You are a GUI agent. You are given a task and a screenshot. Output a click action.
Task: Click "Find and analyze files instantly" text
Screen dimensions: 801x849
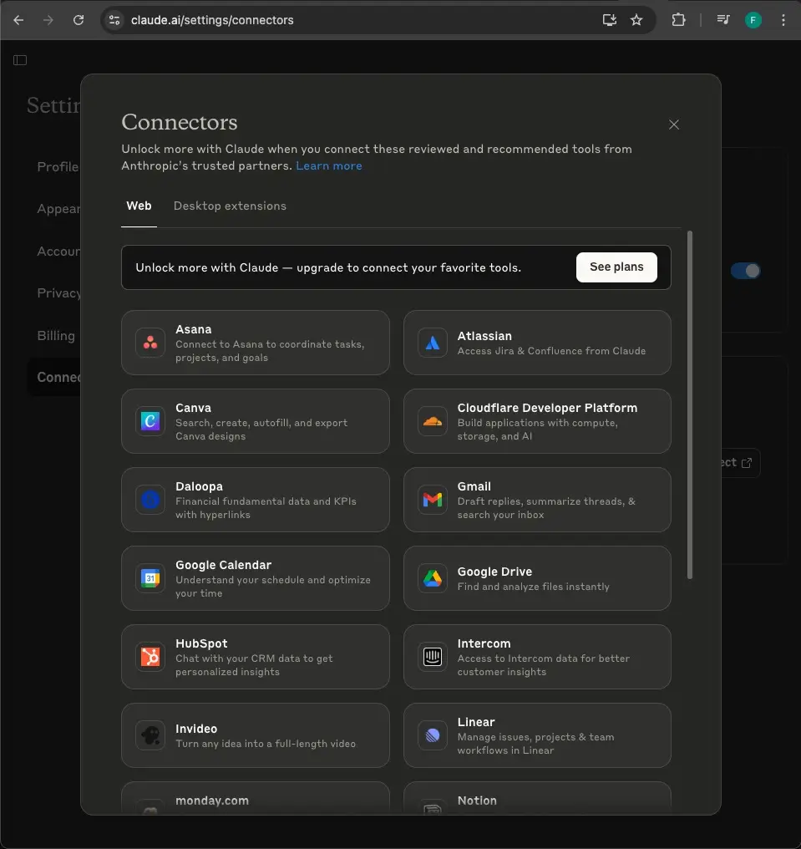[x=533, y=587]
